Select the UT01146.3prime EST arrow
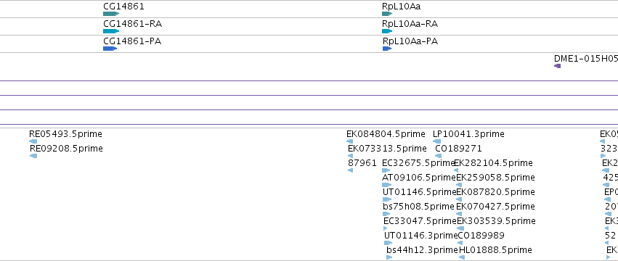The image size is (618, 261). click(388, 243)
